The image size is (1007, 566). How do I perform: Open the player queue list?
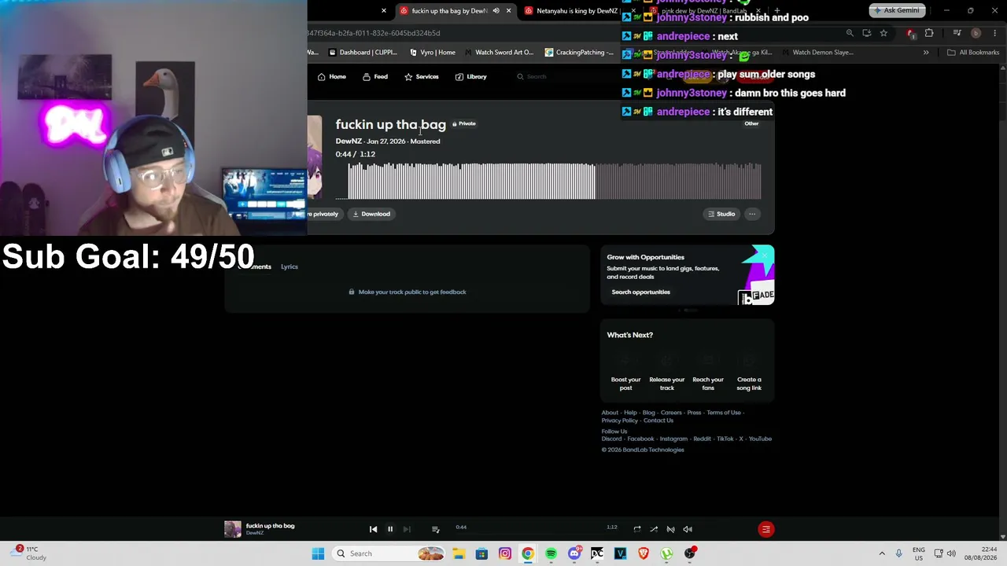click(435, 529)
